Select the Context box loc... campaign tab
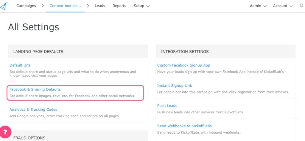The image size is (305, 141). (65, 6)
